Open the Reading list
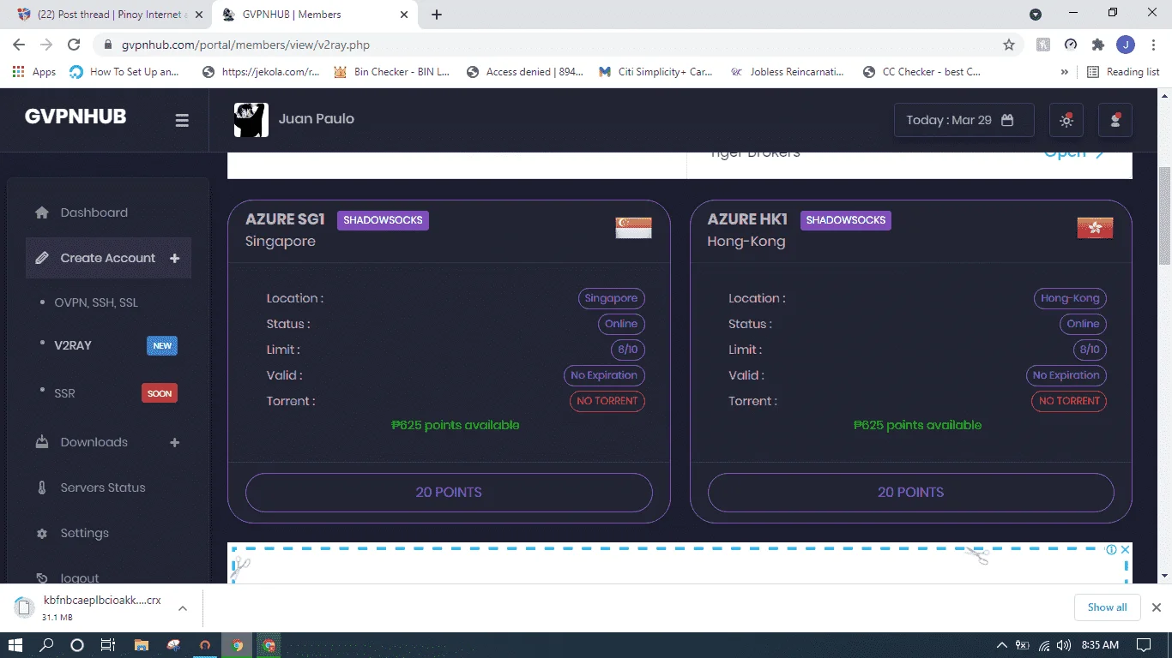The image size is (1172, 658). click(1123, 72)
